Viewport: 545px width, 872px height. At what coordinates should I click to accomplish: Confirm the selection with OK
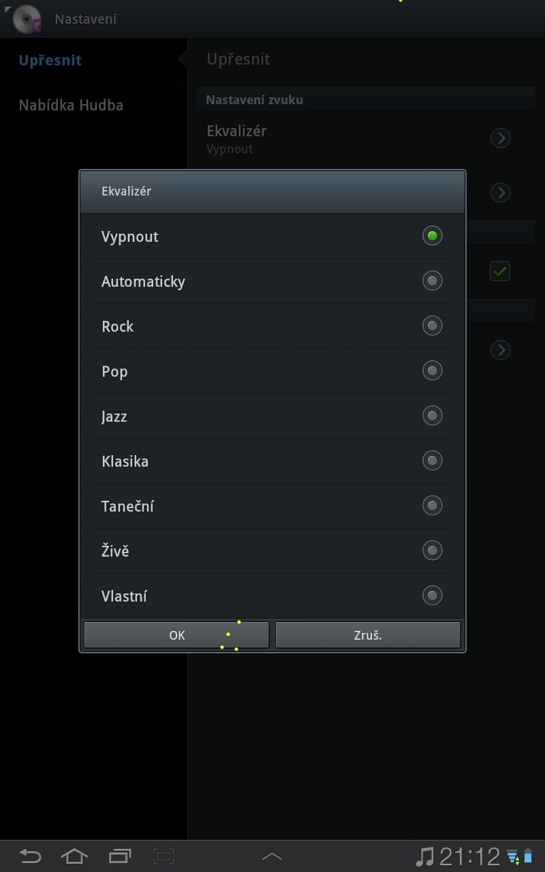tap(176, 634)
